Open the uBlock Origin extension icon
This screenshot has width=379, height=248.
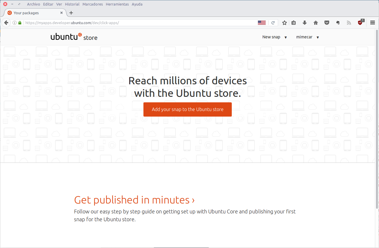tap(361, 22)
